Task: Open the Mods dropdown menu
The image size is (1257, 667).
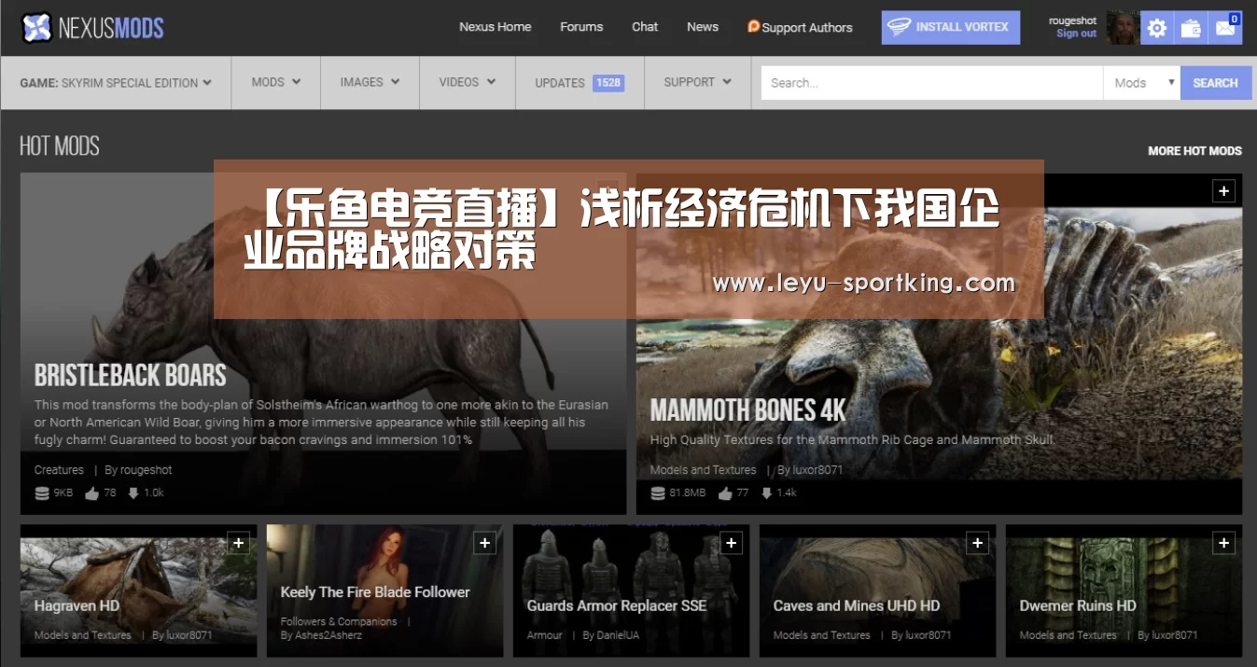Action: [x=276, y=82]
